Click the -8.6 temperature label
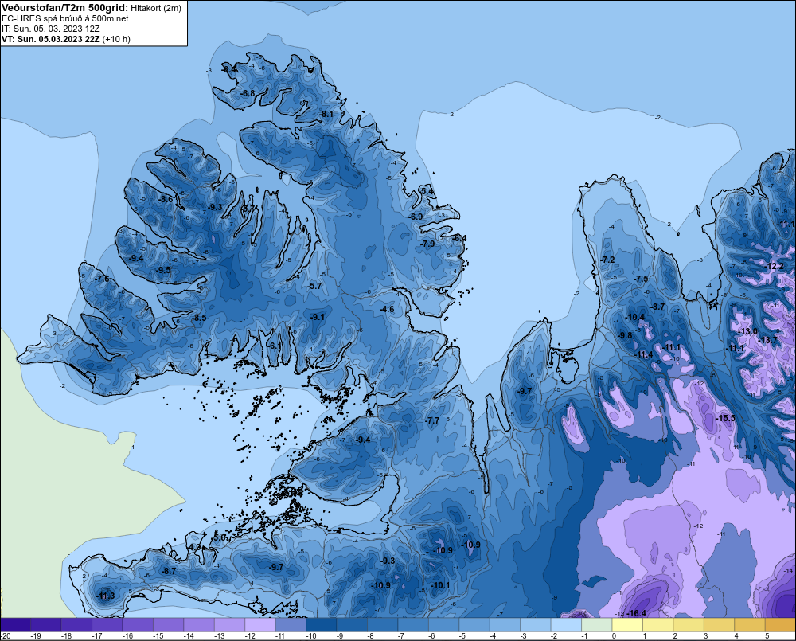 166,199
